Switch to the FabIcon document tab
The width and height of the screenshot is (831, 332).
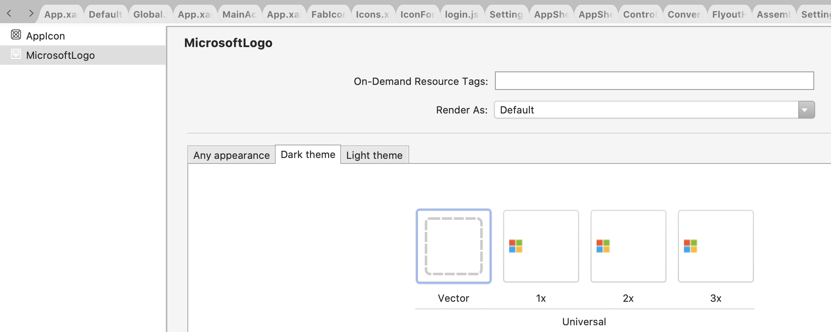pyautogui.click(x=328, y=14)
